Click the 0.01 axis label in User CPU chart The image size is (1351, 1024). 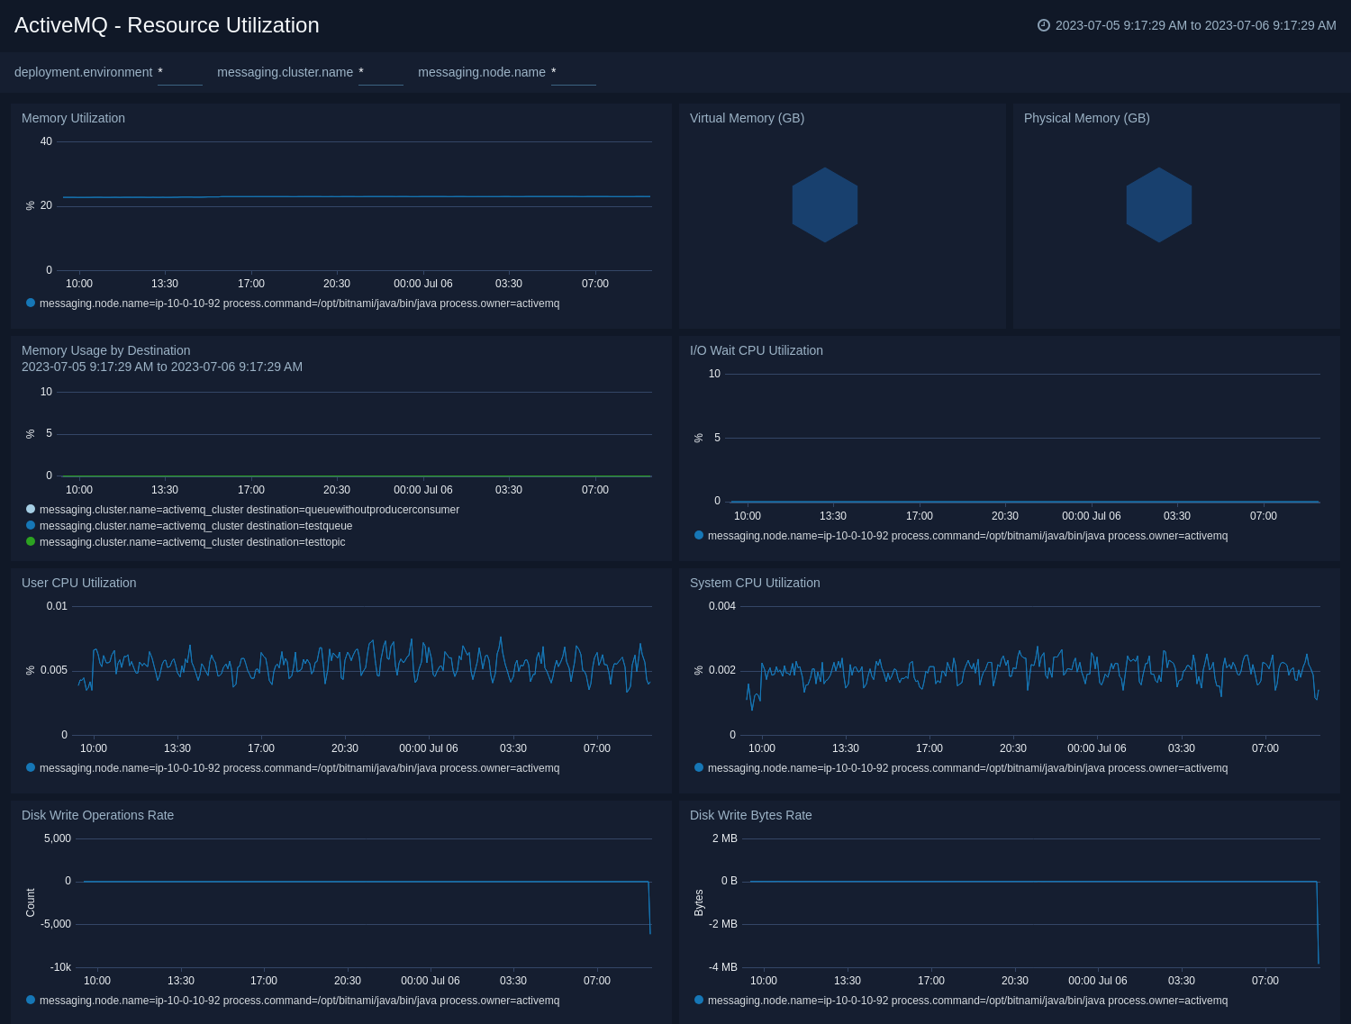pyautogui.click(x=57, y=606)
